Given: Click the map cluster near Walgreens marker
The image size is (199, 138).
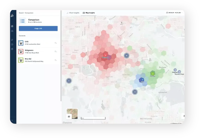Looking at the screenshot, I should tap(126, 56).
